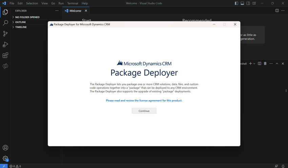288x168 pixels.
Task: Click the remote window indicator in status bar
Action: point(4,166)
